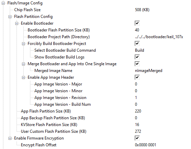Collapse Forcibly Build Bootloader Project node

pyautogui.click(x=23, y=44)
